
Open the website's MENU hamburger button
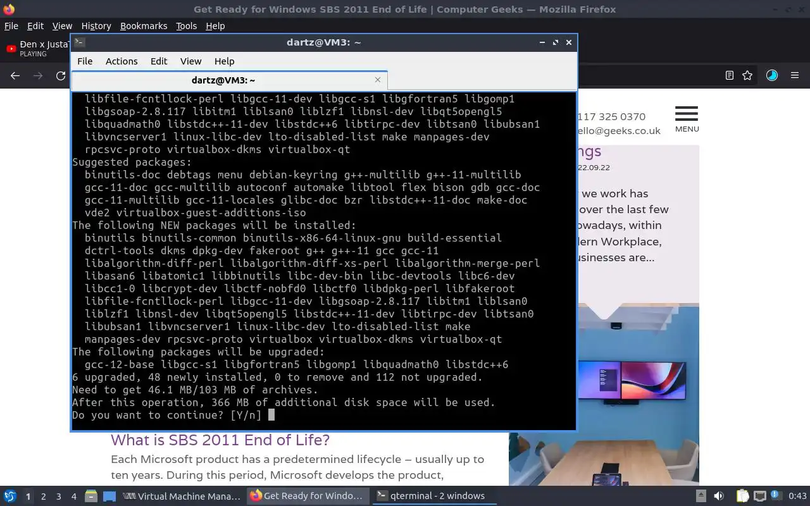(686, 119)
